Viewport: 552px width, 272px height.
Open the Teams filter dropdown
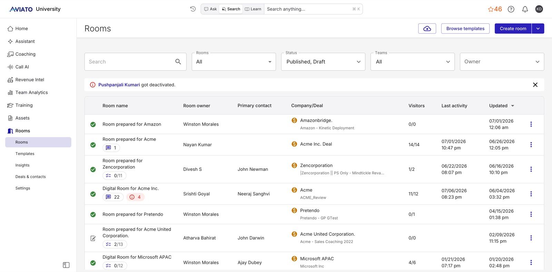point(412,62)
